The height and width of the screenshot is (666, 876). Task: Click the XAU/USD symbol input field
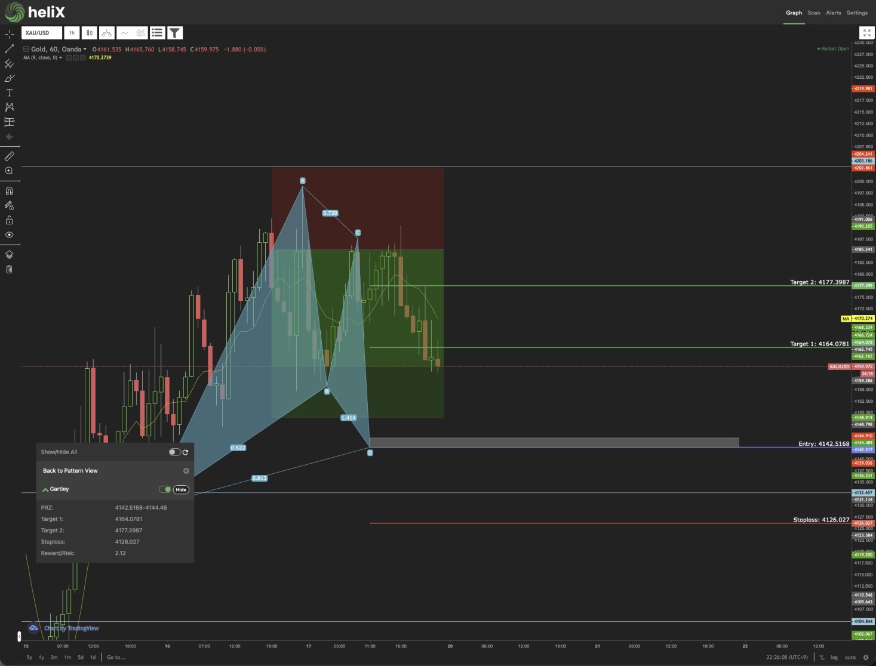coord(42,33)
